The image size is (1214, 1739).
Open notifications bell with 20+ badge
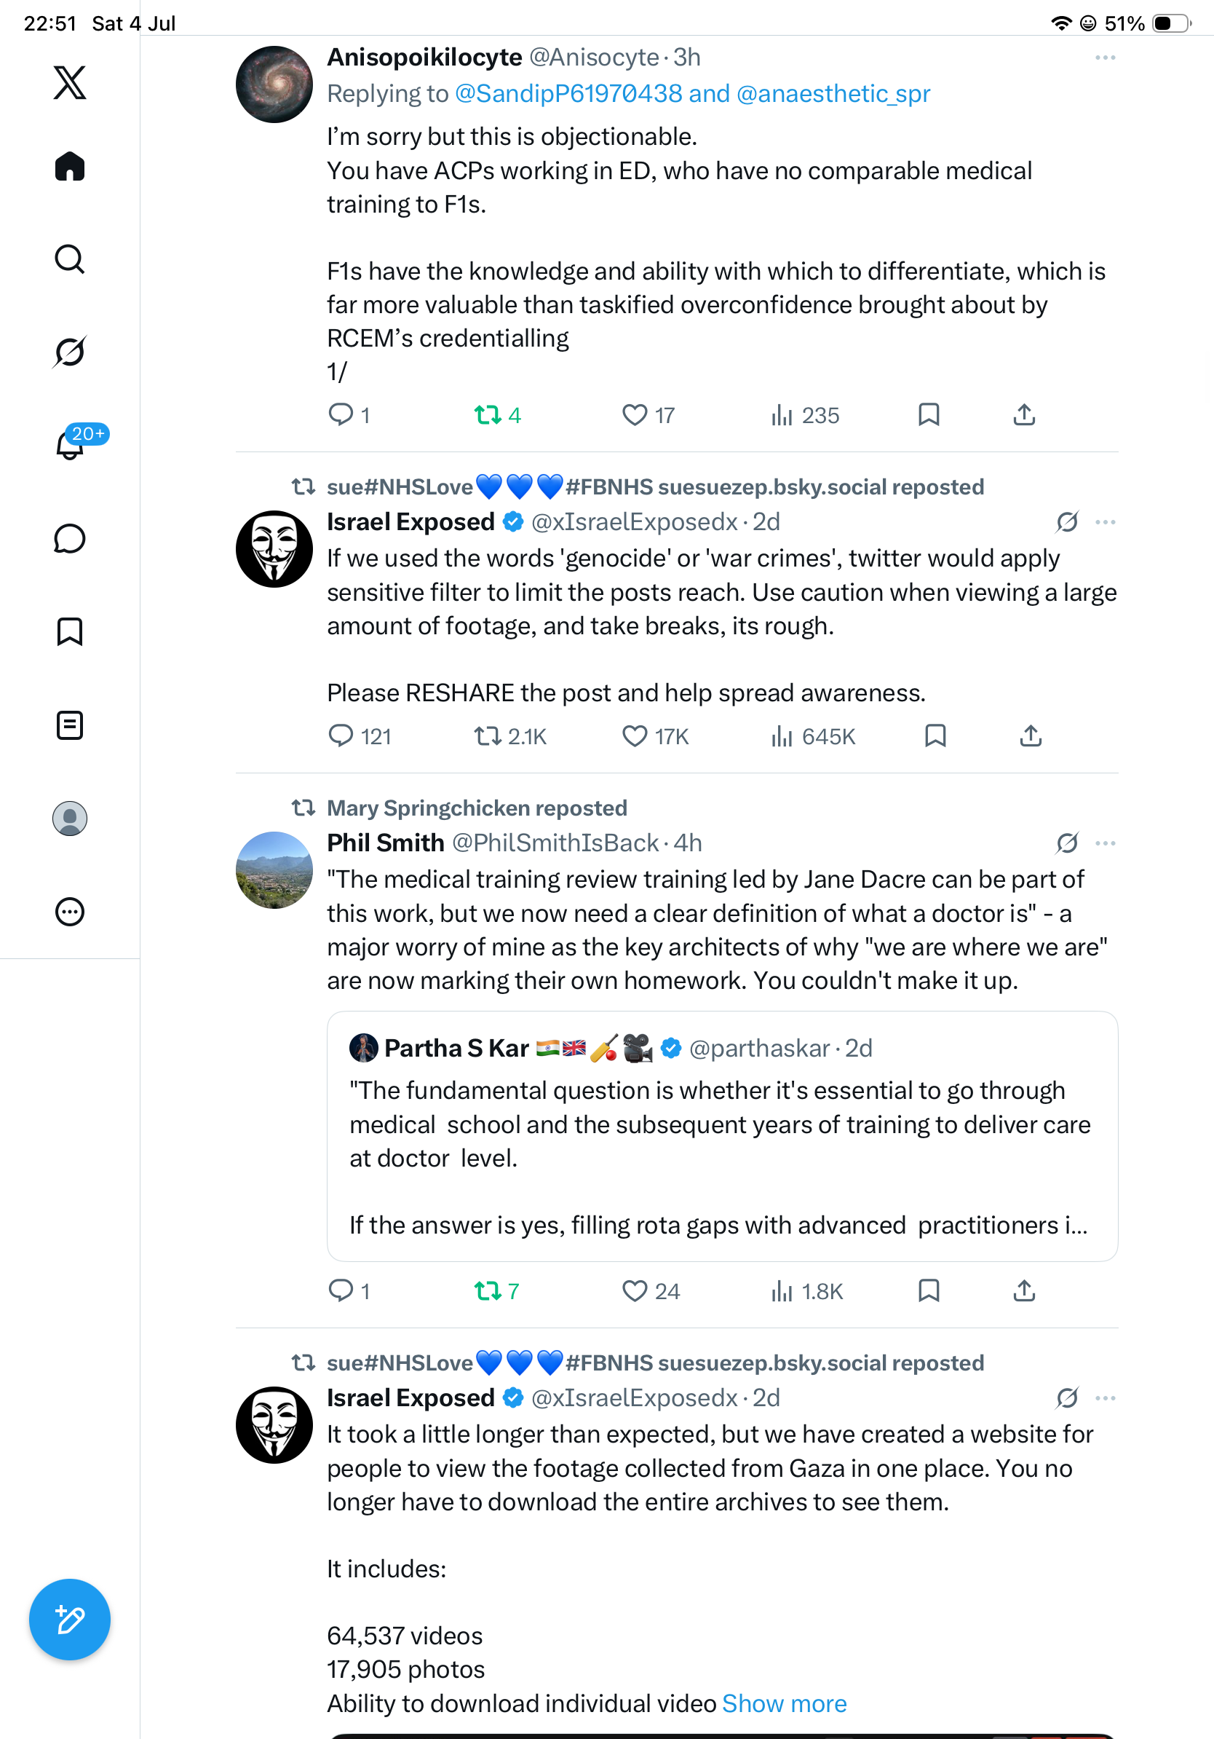70,445
